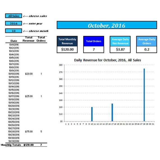Select the Average Daily Orders header box
This screenshot has width=160, height=160.
147,41
